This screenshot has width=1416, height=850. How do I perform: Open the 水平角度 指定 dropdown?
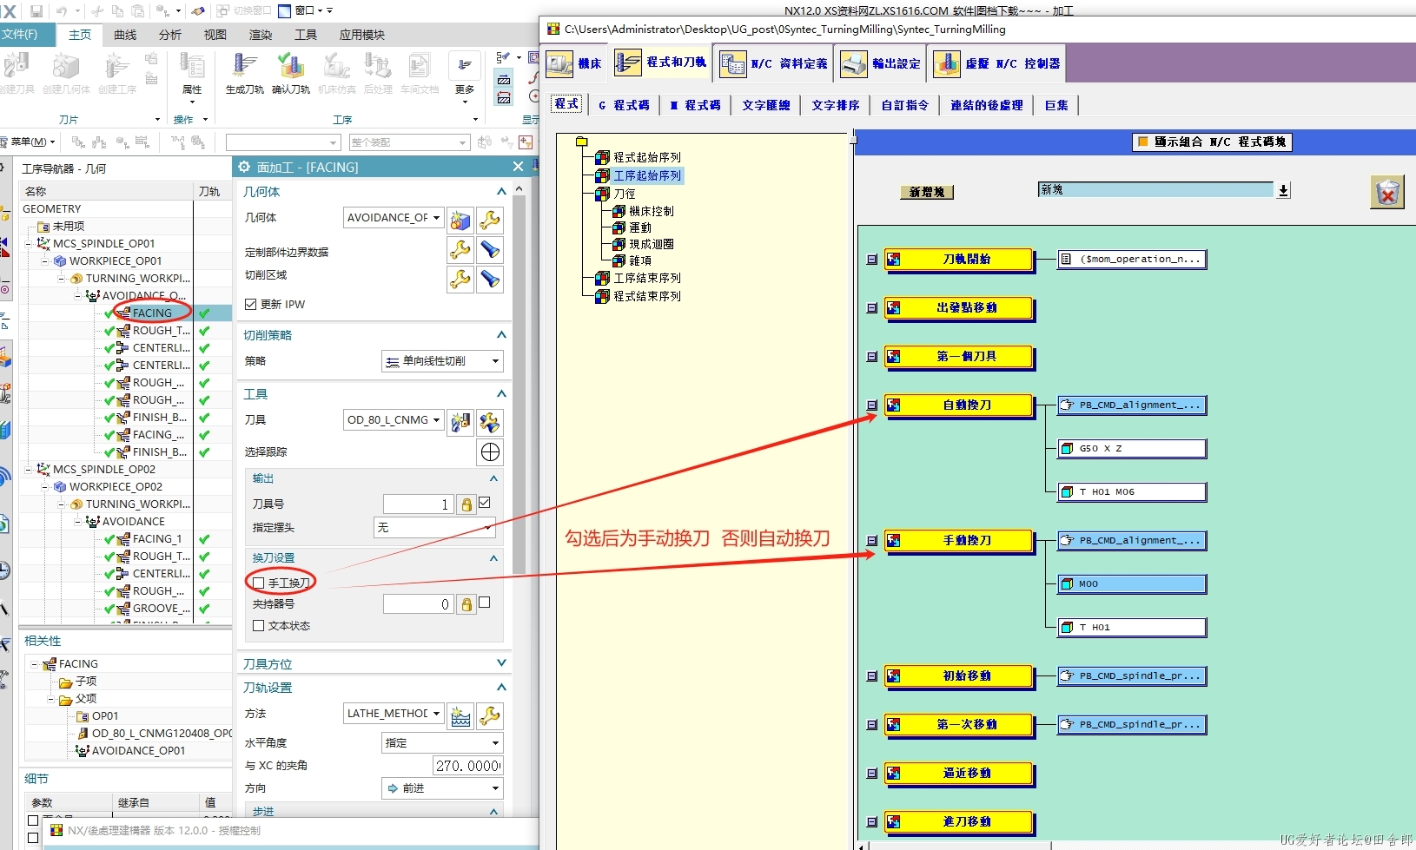tap(442, 743)
